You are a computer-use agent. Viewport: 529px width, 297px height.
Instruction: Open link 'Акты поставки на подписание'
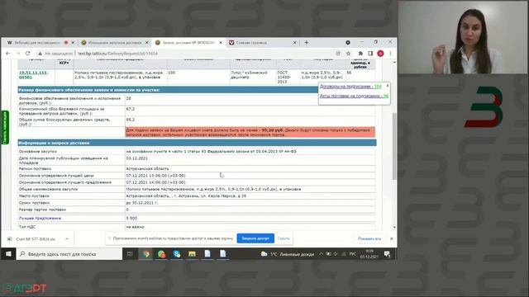tap(354, 96)
